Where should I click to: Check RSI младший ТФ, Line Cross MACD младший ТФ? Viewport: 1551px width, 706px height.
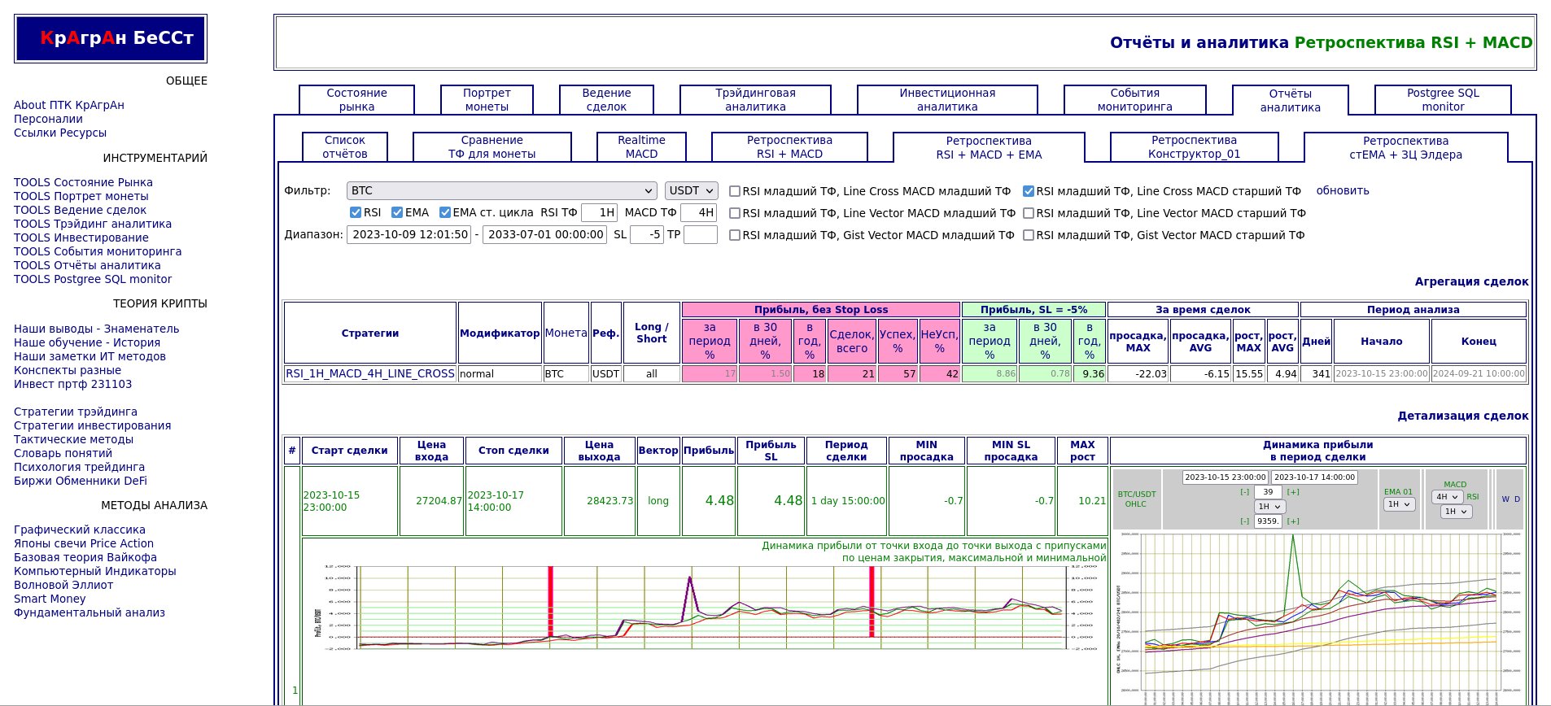tap(735, 191)
